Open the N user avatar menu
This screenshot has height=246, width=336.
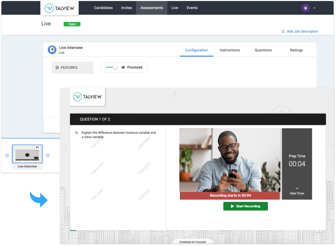click(305, 8)
